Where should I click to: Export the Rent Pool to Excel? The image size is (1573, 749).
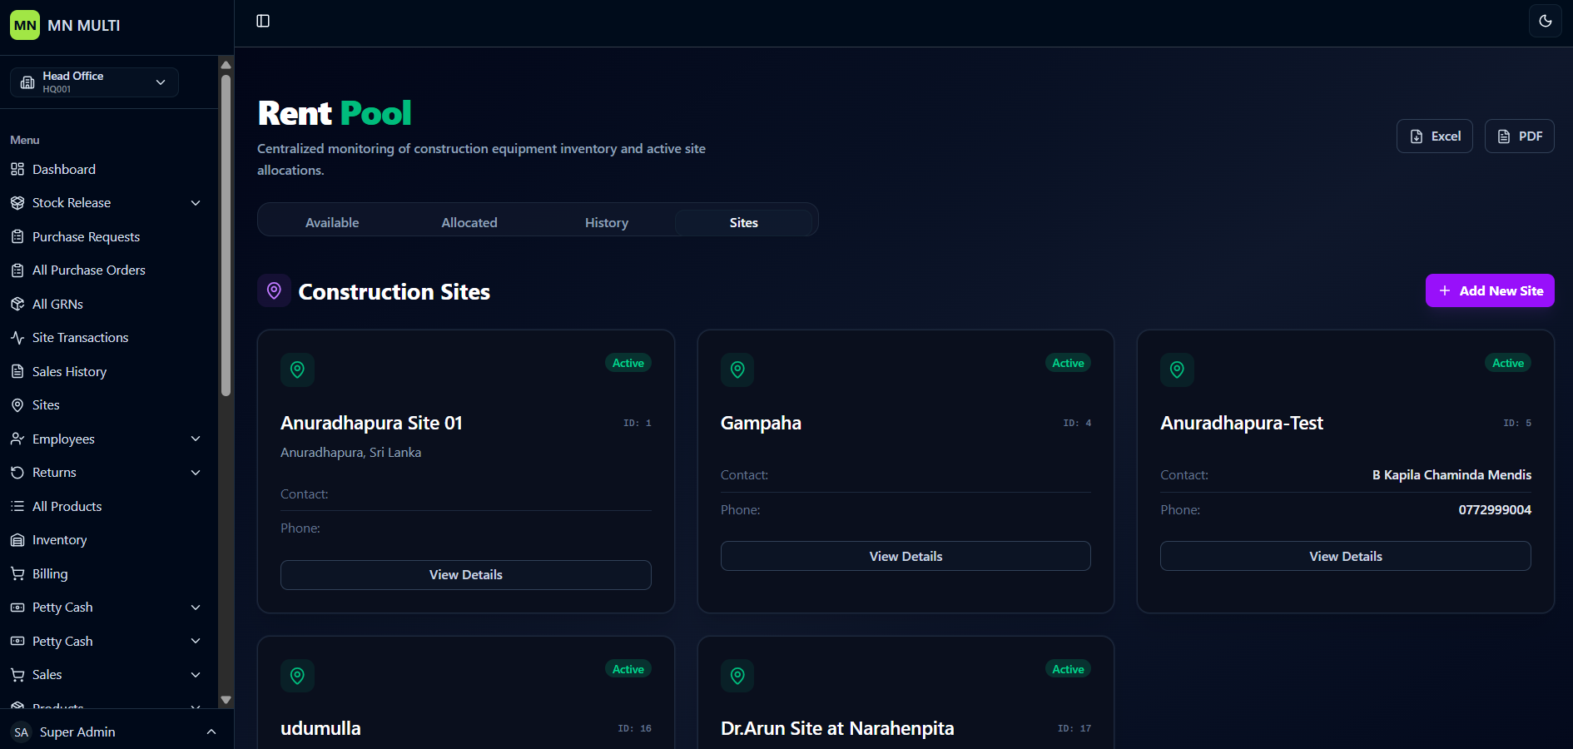[x=1435, y=136]
